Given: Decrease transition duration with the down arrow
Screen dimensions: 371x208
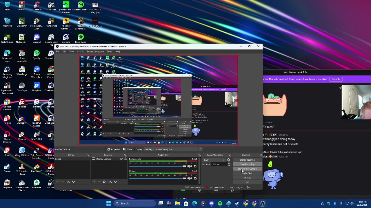Looking at the screenshot, I should click(229, 166).
